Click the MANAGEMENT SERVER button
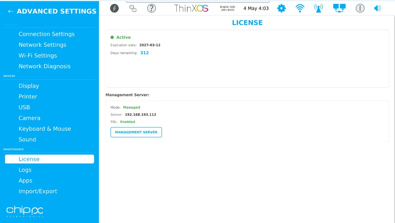Viewport: 395px width, 223px height. coord(136,132)
